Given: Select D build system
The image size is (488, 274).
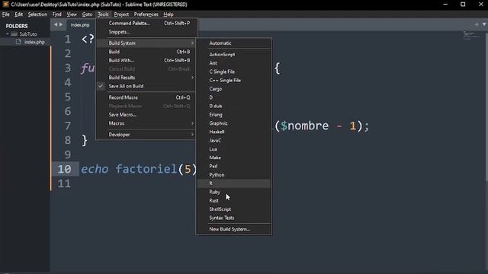Looking at the screenshot, I should 234,97.
